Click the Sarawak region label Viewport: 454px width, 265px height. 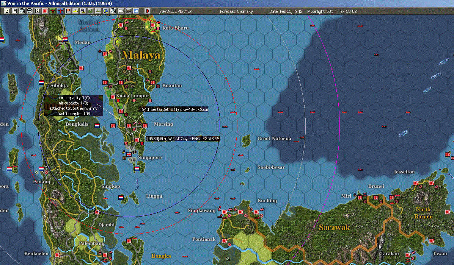335,228
